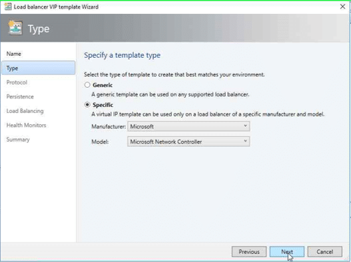Click the Next button
Viewport: 351px width, 262px height.
[287, 252]
